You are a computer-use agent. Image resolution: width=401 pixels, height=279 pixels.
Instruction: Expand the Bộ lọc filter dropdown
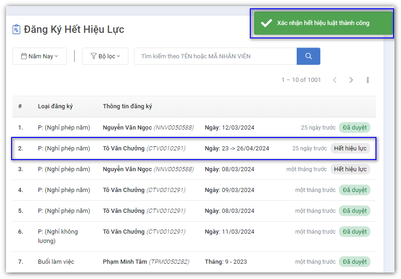(105, 56)
